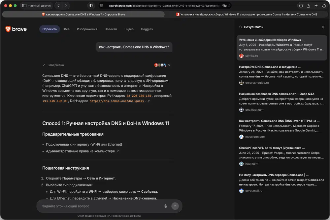Click the user question bubble как настроить Comss.one
This screenshot has height=220, width=330.
click(134, 47)
